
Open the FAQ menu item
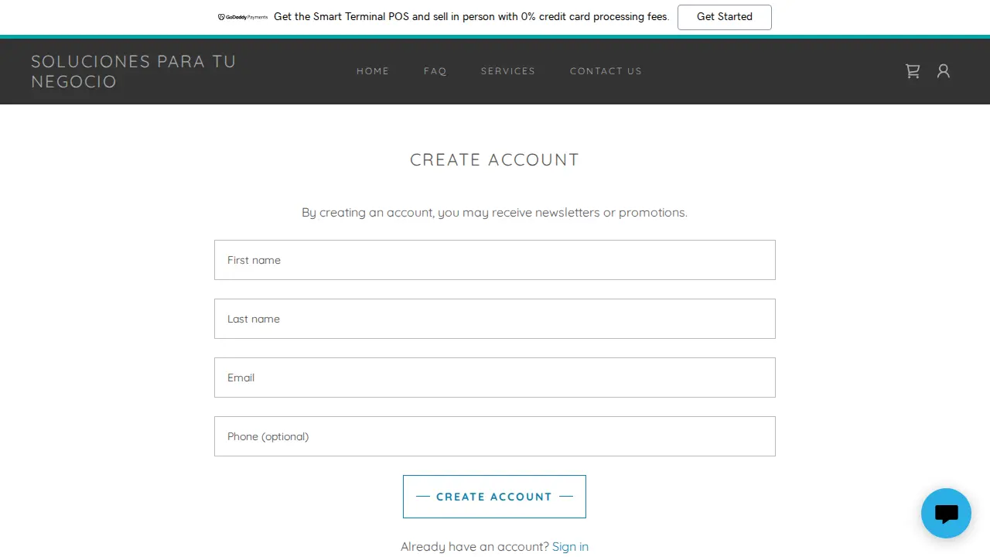pos(435,71)
